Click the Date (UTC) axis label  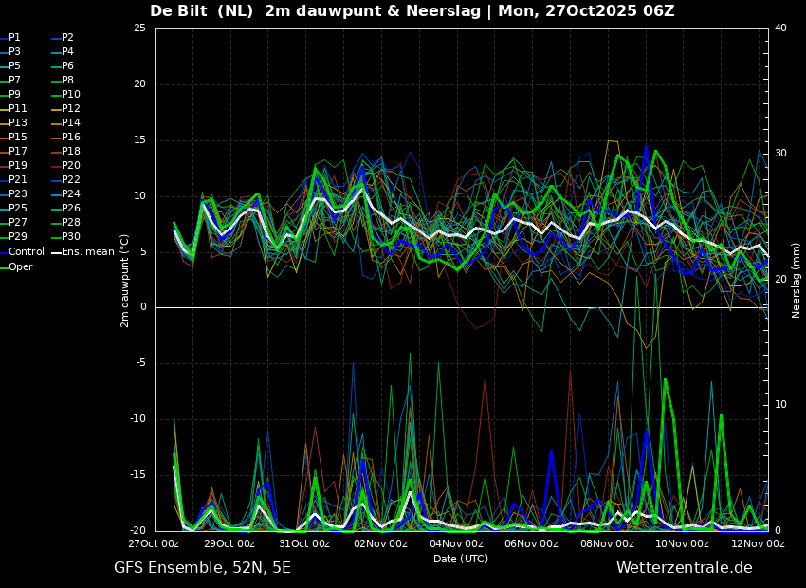point(461,559)
